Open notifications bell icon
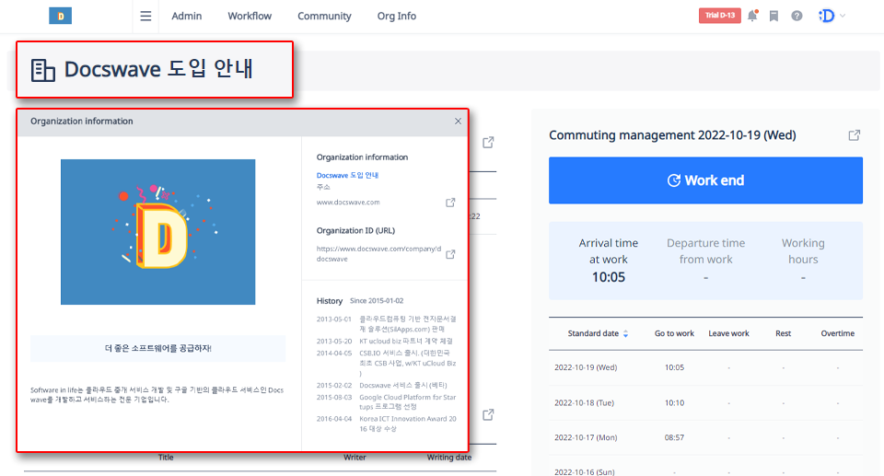 pyautogui.click(x=752, y=16)
